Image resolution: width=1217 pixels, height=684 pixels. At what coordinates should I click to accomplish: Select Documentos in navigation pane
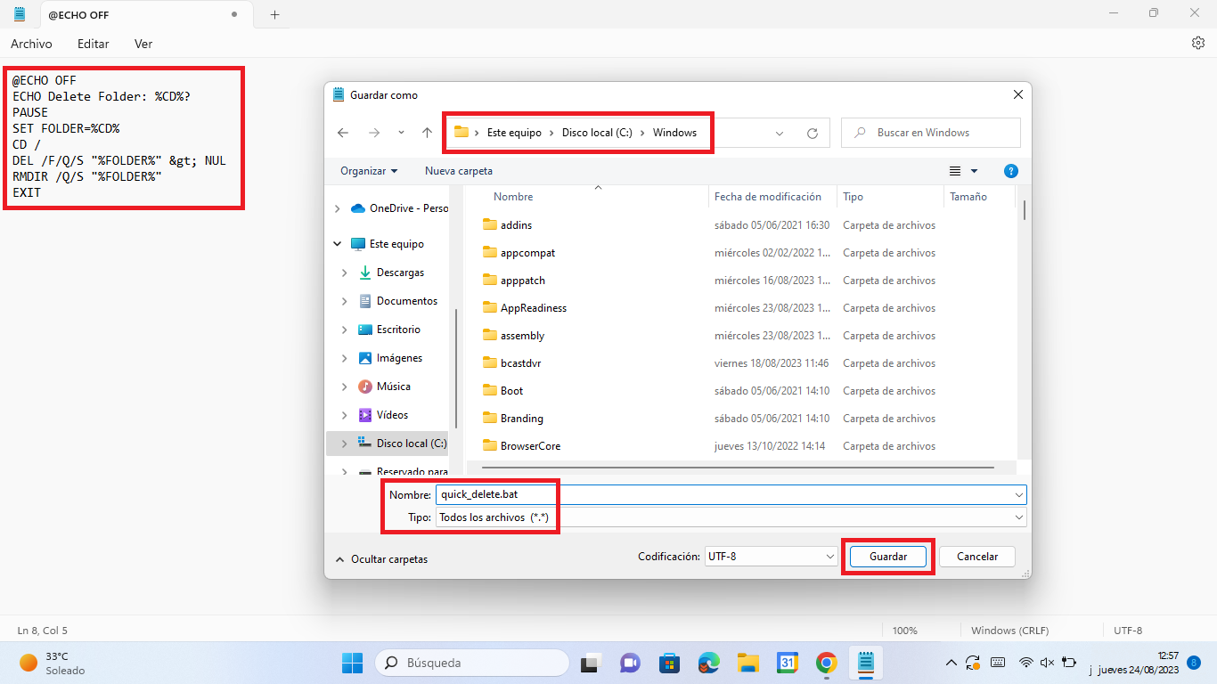coord(406,301)
